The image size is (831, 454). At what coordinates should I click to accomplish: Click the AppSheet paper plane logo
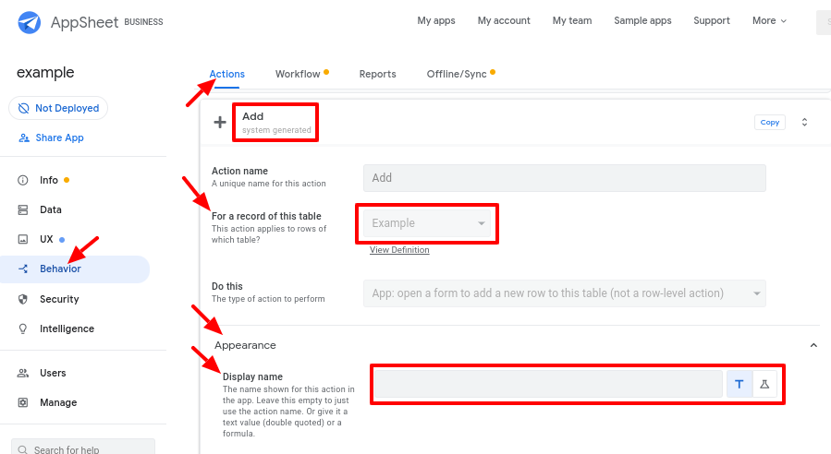(30, 22)
